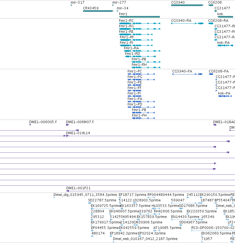The width and height of the screenshot is (235, 243).
Task: Click the CG6208 gene label
Action: (215, 2)
